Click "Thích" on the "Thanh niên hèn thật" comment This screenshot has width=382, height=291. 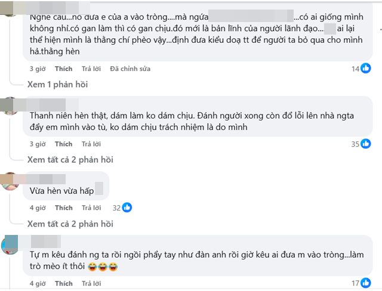[x=64, y=144]
